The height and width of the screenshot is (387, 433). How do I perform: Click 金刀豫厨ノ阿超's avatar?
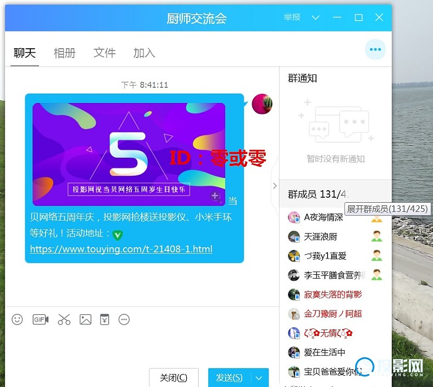(x=294, y=314)
